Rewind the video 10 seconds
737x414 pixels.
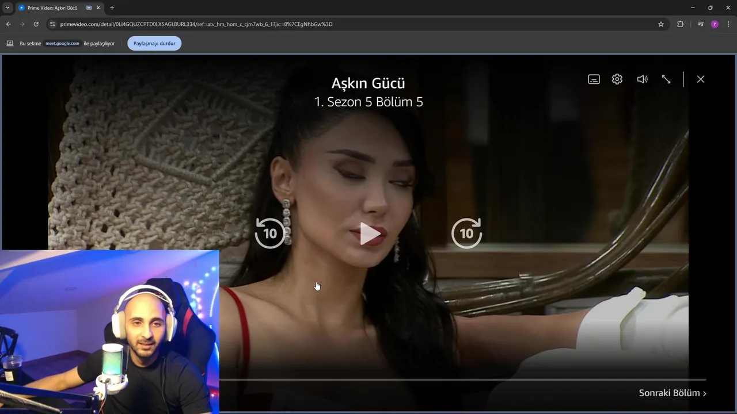(x=270, y=233)
